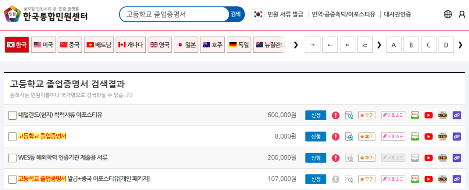Check the box for WES등 해외학력 인증기관 제출용 서류
Image resolution: width=469 pixels, height=190 pixels.
[x=12, y=158]
